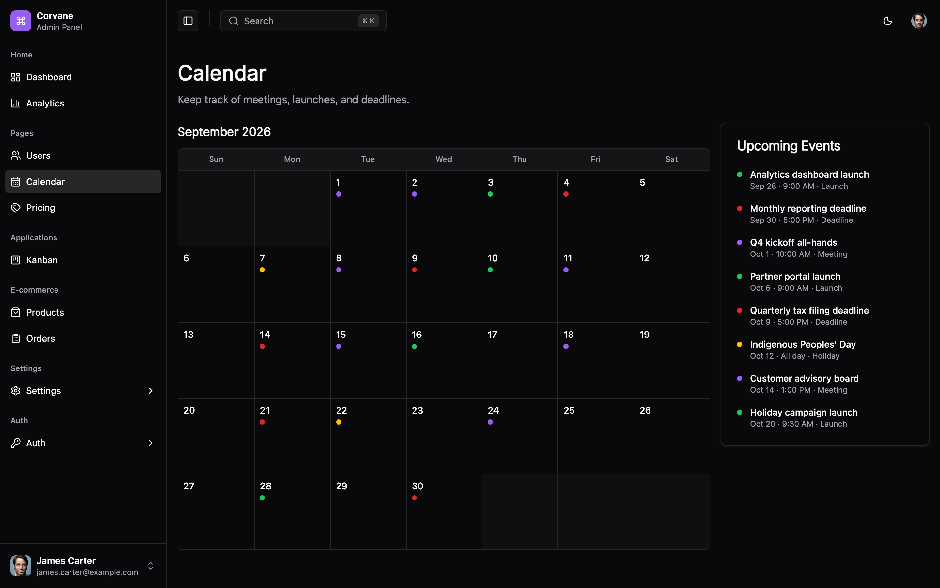This screenshot has width=940, height=588.
Task: Expand the Settings submenu chevron
Action: (151, 391)
